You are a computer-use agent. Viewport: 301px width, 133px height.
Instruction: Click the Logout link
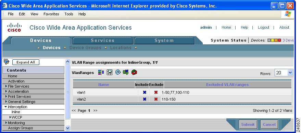click(x=263, y=27)
